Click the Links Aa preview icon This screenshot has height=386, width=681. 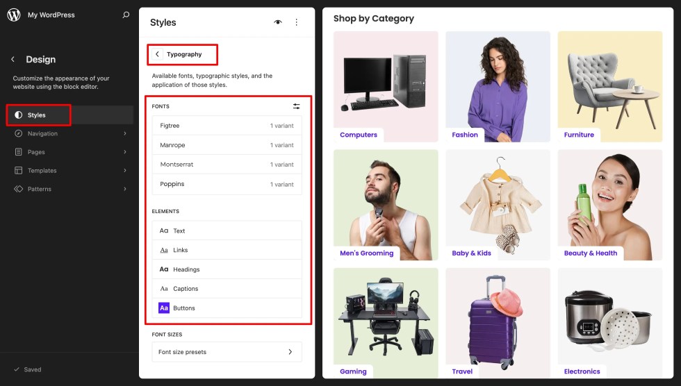(x=164, y=250)
